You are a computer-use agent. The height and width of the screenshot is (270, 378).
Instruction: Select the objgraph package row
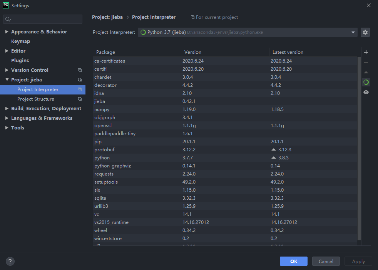point(225,117)
